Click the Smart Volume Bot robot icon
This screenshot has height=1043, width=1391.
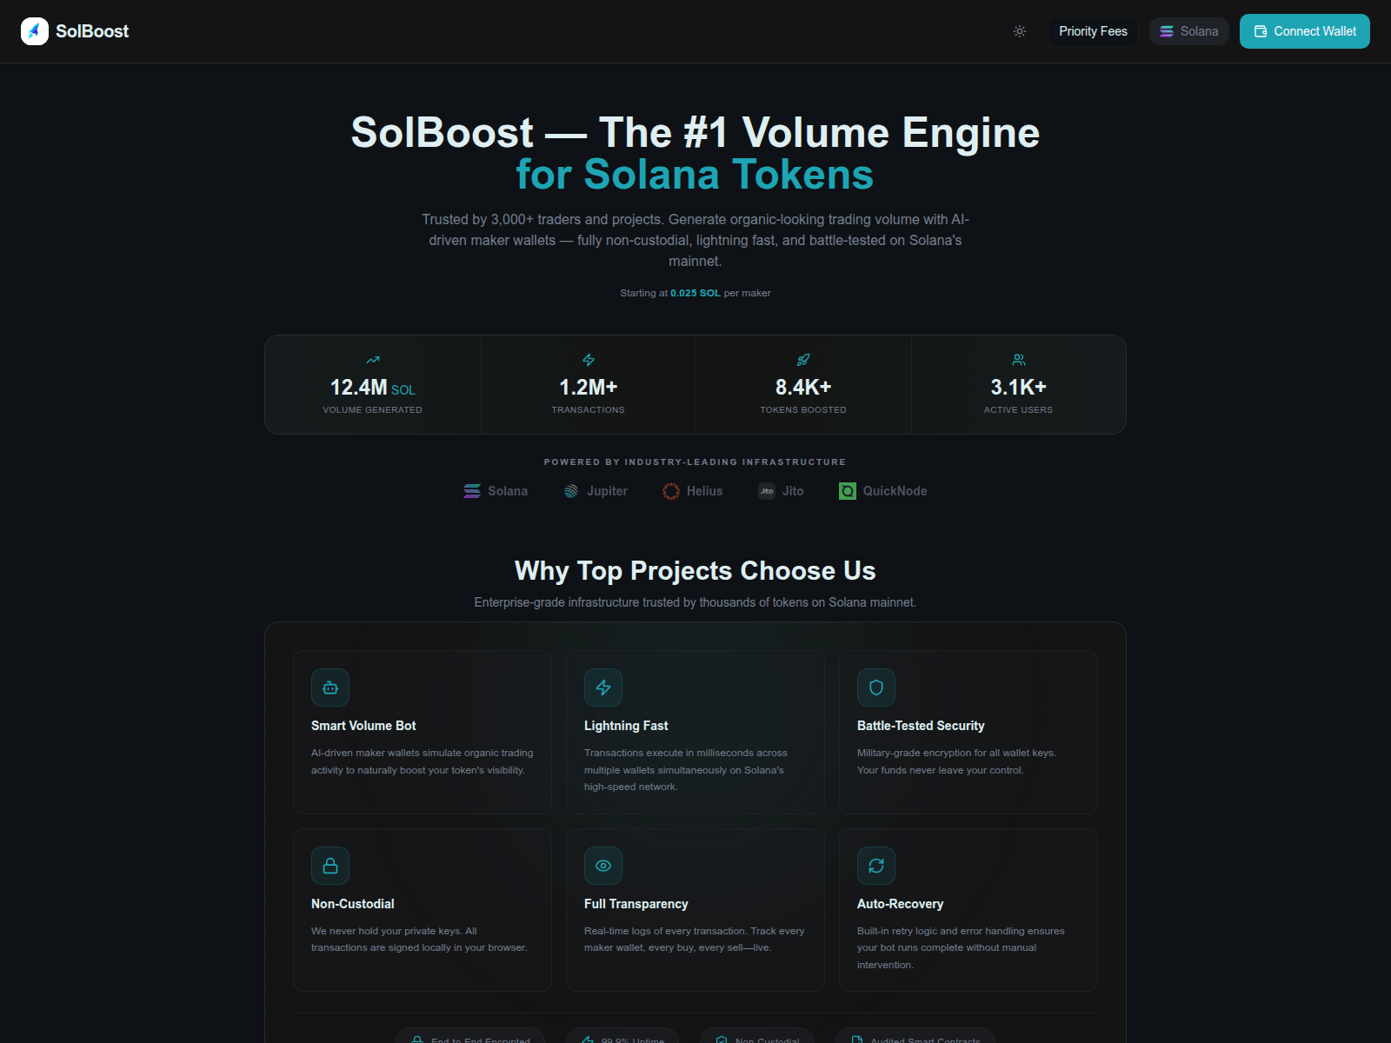coord(330,688)
